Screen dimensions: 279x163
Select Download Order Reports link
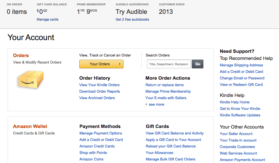[x=100, y=92]
